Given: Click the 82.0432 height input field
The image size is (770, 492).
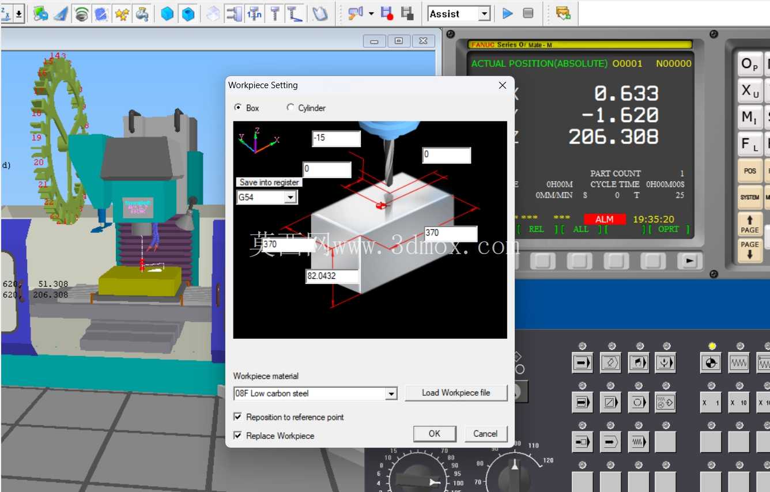Looking at the screenshot, I should pyautogui.click(x=333, y=276).
